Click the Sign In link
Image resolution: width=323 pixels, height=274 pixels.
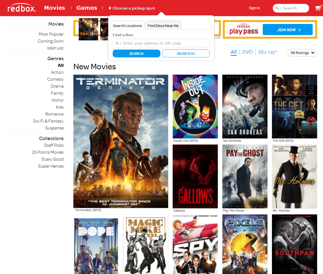(x=254, y=8)
